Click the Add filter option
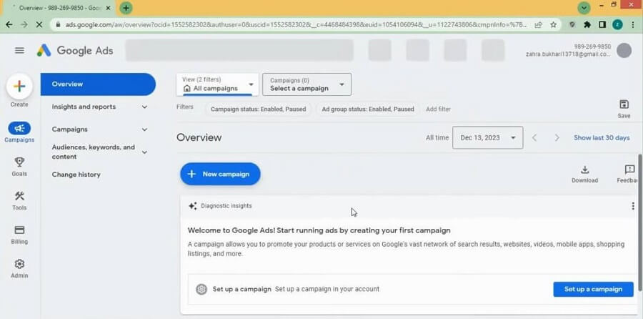Image resolution: width=643 pixels, height=319 pixels. (x=438, y=109)
